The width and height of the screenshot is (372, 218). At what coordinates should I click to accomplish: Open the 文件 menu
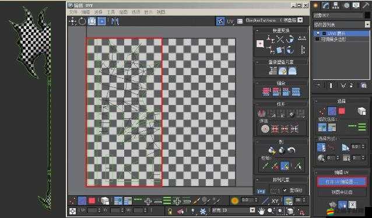point(73,12)
